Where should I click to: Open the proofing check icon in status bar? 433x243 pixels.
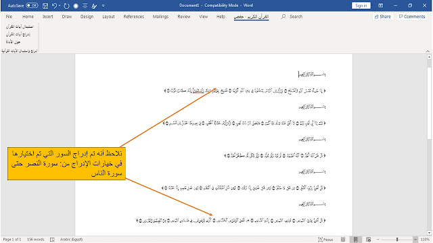tap(52, 240)
